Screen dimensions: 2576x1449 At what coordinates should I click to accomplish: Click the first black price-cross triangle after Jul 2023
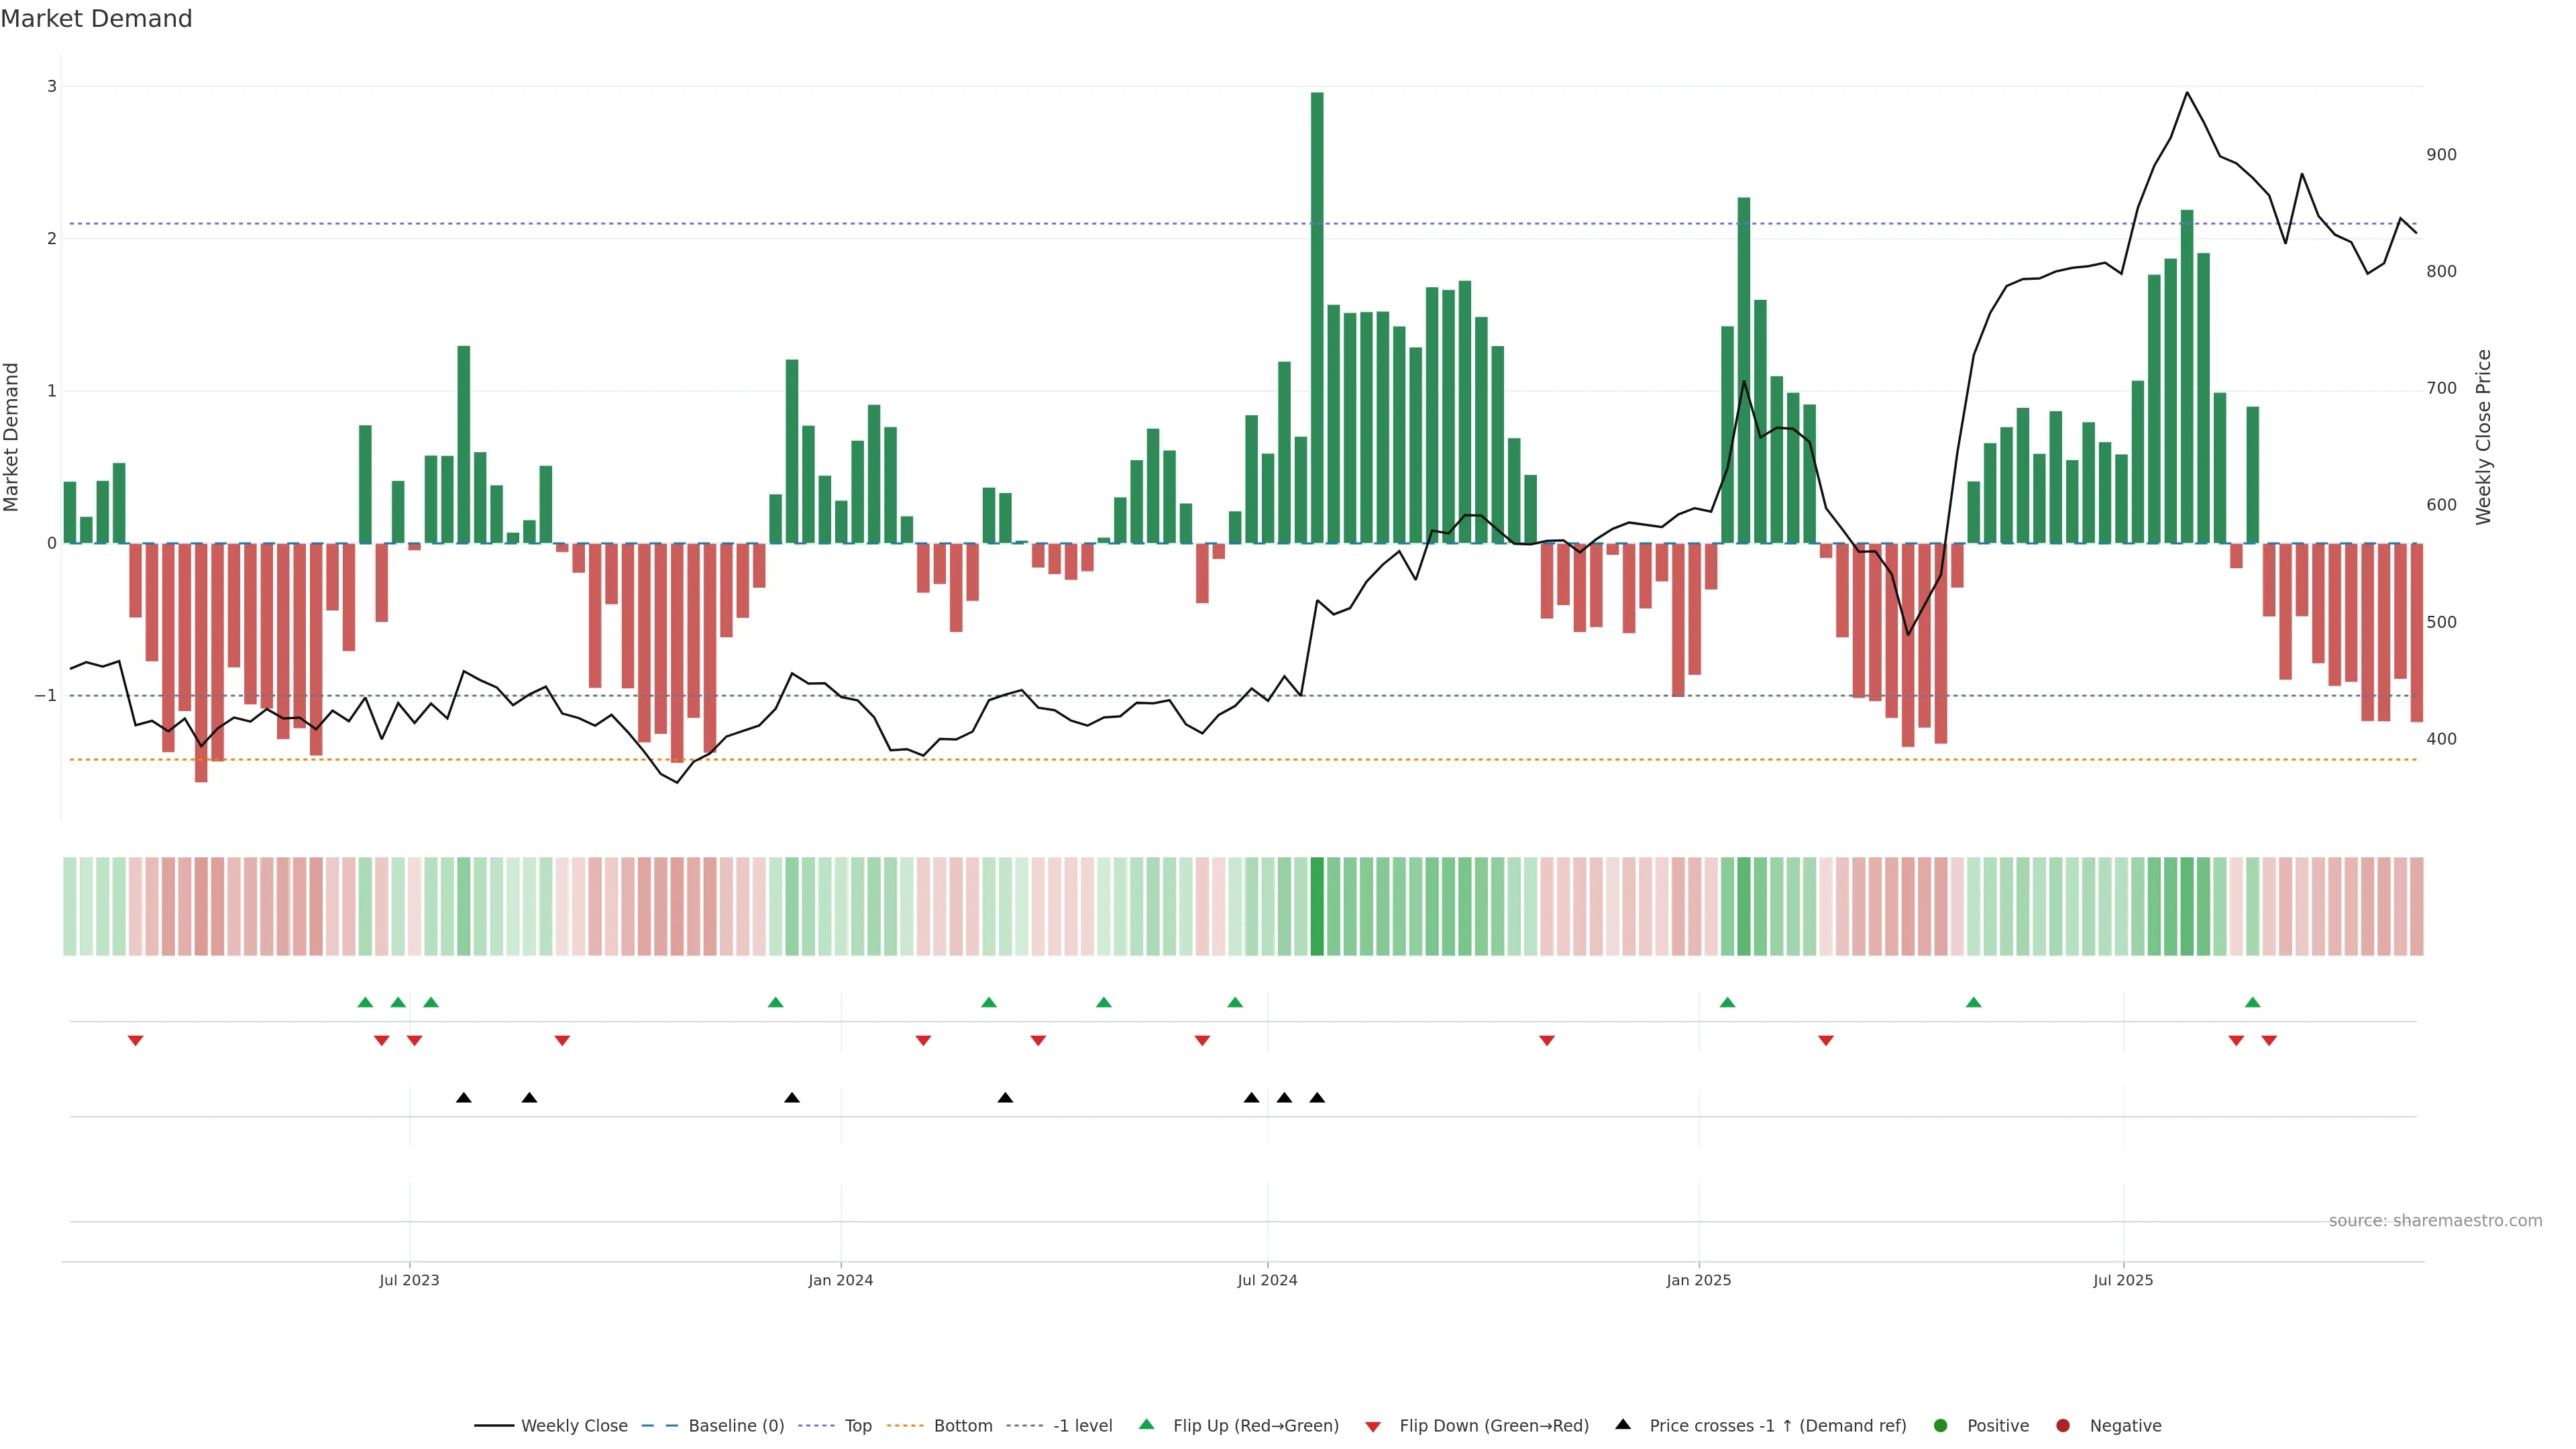(463, 1097)
